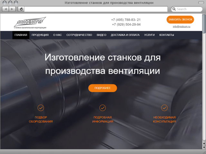The image size is (206, 154).
Task: Click the phone number +7 (495) 788-83-21
Action: [126, 20]
